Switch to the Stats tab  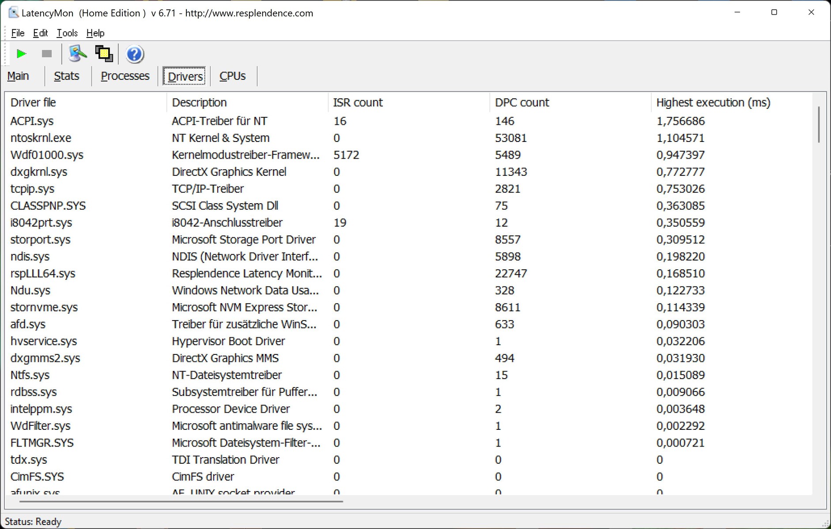67,76
